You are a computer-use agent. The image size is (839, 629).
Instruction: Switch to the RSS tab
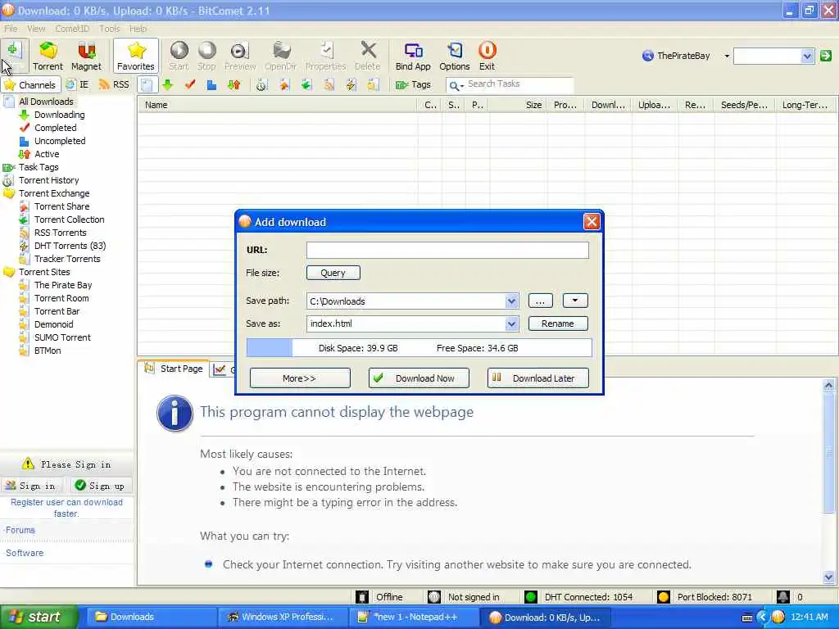[x=114, y=84]
